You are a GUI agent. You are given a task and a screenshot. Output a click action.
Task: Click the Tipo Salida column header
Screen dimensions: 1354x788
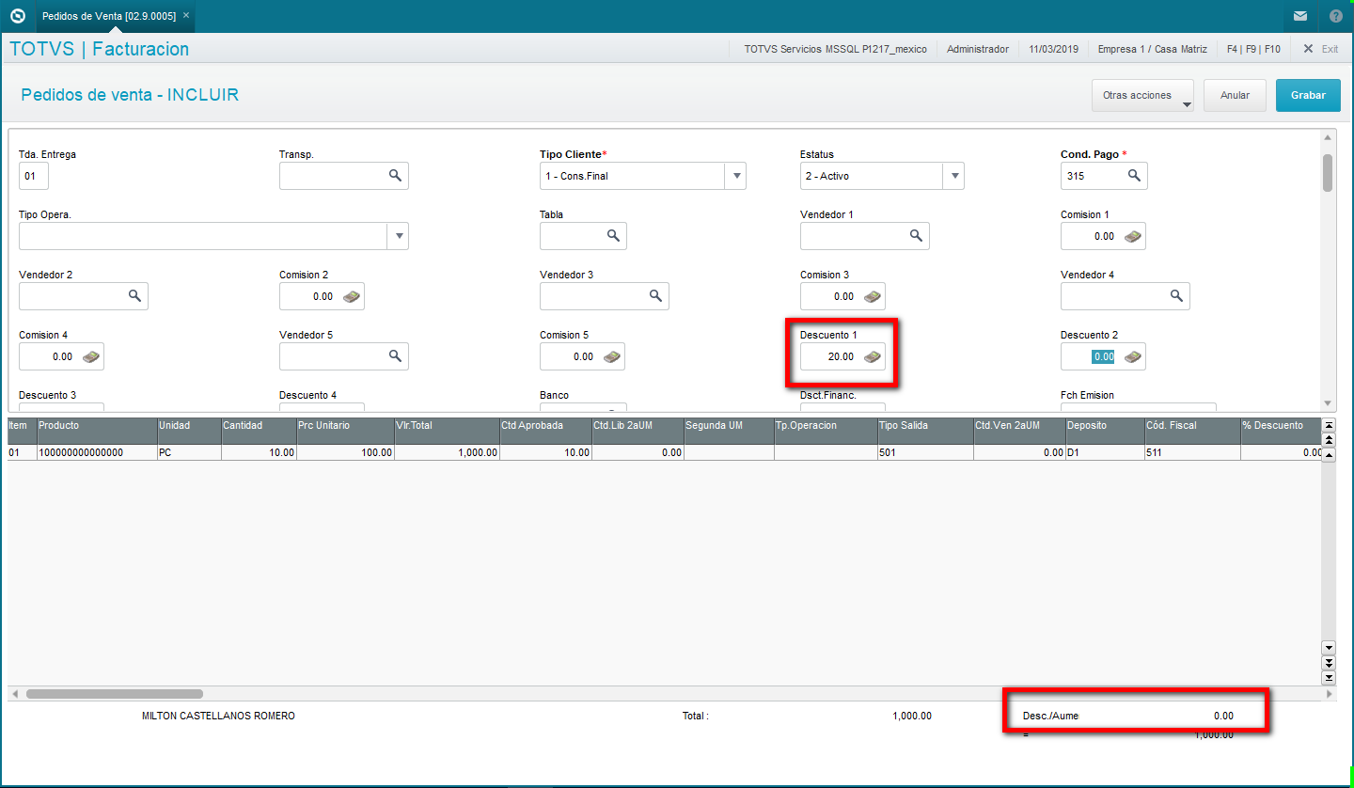(x=925, y=430)
